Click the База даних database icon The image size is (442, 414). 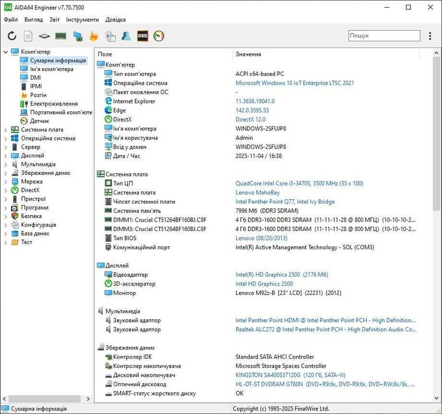[x=15, y=233]
